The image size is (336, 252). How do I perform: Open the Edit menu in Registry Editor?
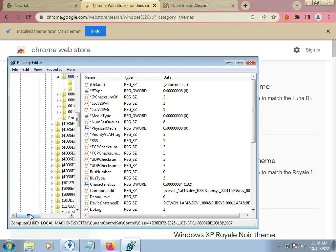pos(26,70)
